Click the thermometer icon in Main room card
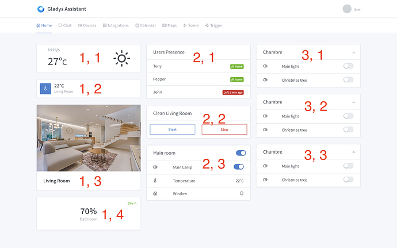Screen dimensions: 397x248 coord(155,181)
